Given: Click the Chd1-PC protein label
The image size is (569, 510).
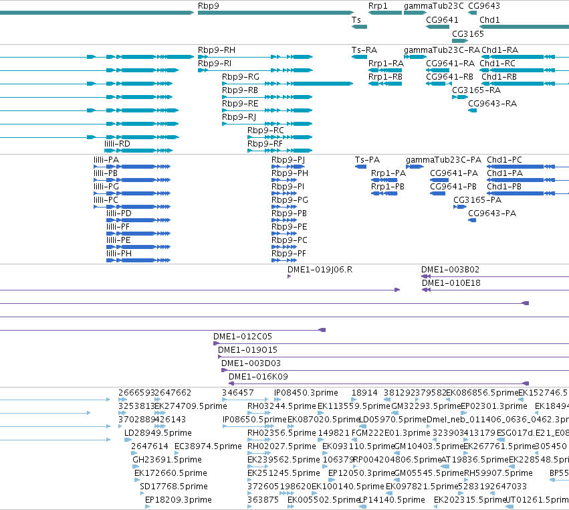Looking at the screenshot, I should pyautogui.click(x=504, y=160).
